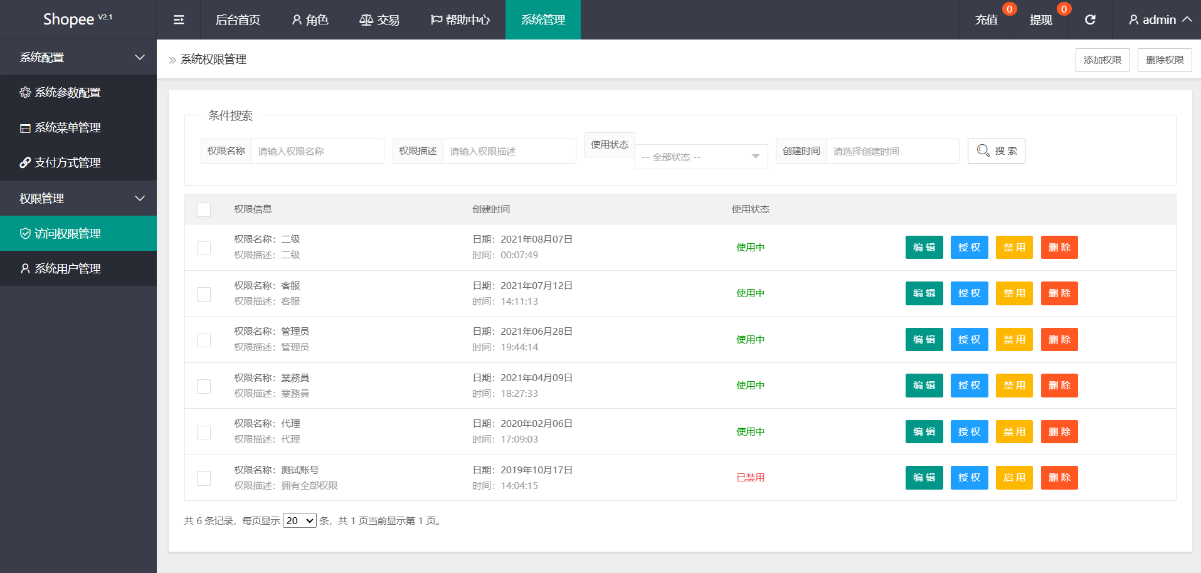Click the 删除权限 button
Viewport: 1201px width, 573px height.
pos(1165,60)
